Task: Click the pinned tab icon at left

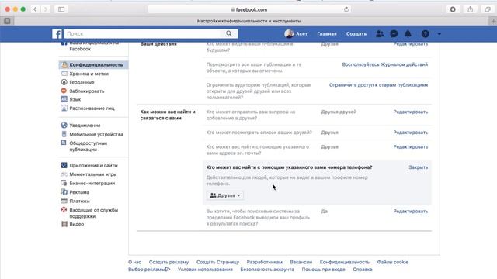Action: click(7, 21)
